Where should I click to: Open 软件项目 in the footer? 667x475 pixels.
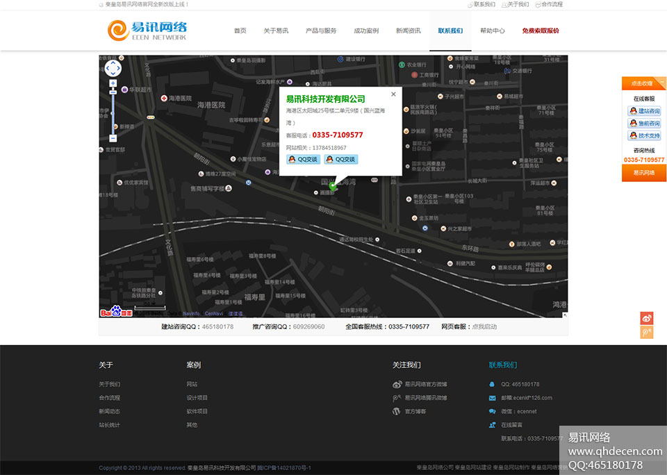pyautogui.click(x=197, y=411)
